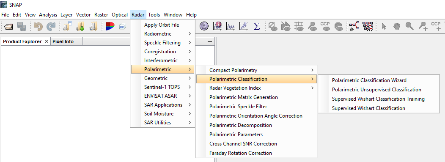Open the RGB image window icon
Image resolution: width=445 pixels, height=162 pixels.
110,26
